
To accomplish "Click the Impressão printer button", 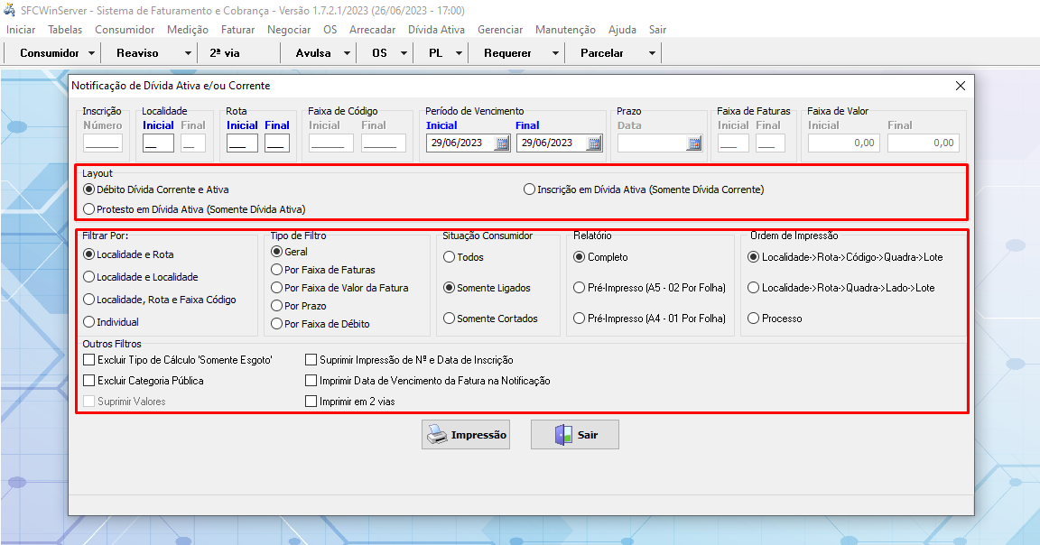I will (x=466, y=434).
